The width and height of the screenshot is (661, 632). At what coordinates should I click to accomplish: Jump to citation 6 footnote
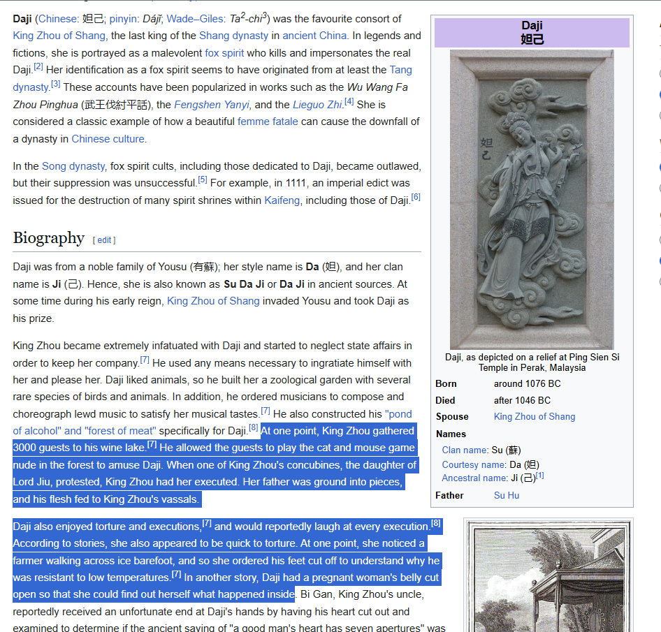click(x=416, y=197)
